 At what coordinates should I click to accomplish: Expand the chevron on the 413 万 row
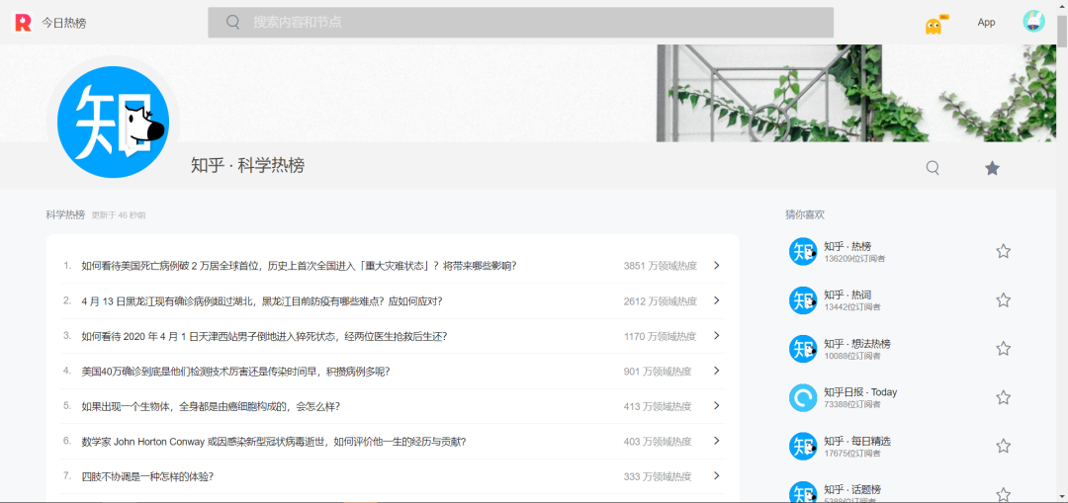click(x=717, y=406)
